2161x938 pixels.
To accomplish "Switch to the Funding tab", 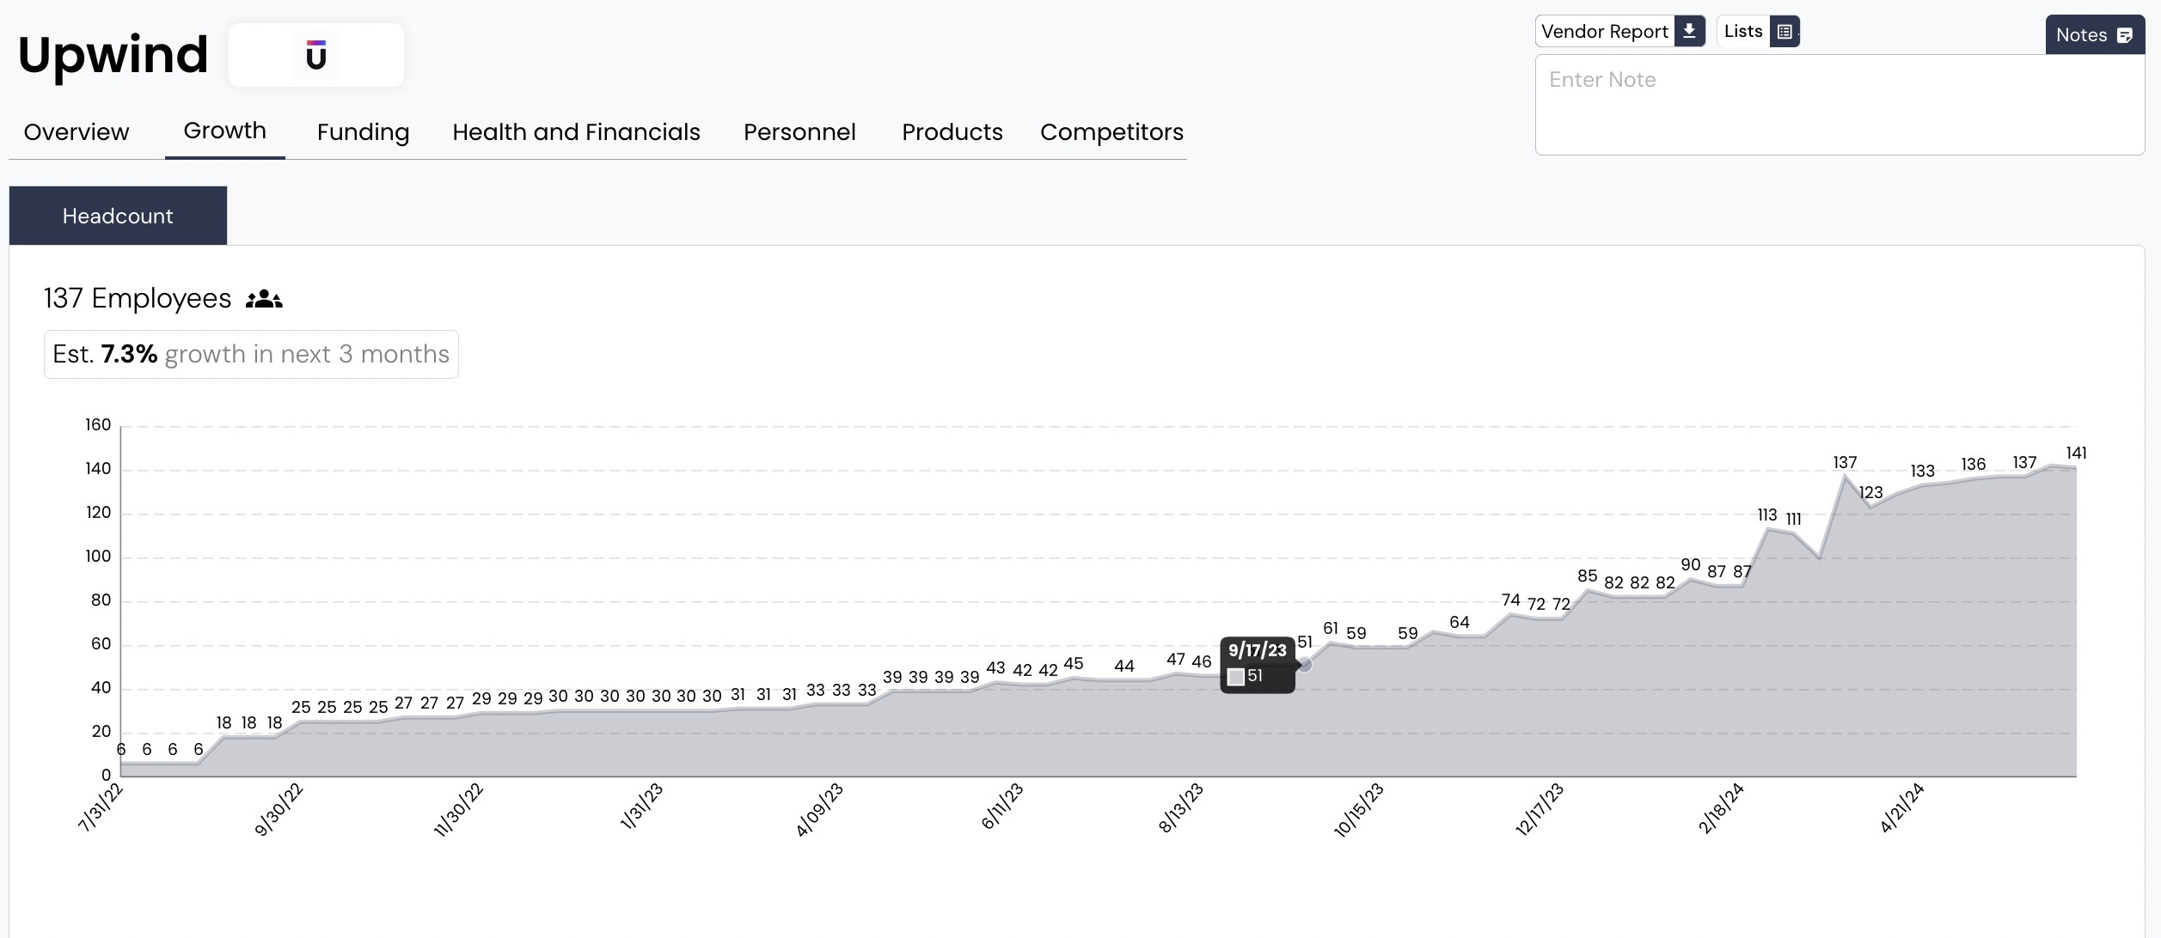I will click(363, 132).
